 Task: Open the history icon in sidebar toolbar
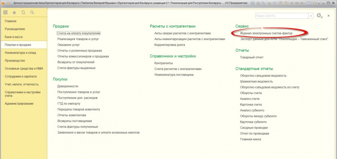(x=23, y=12)
